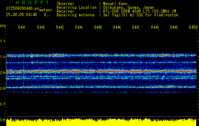Select the RTL-SDR SDR# receiver description
Viewport: 199px width, 126px height.
pyautogui.click(x=140, y=11)
